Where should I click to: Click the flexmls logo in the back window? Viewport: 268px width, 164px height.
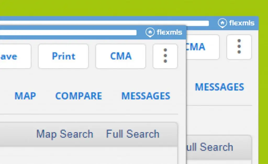pos(236,23)
